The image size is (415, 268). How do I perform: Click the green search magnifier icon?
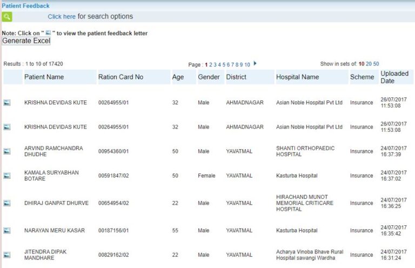tap(7, 17)
